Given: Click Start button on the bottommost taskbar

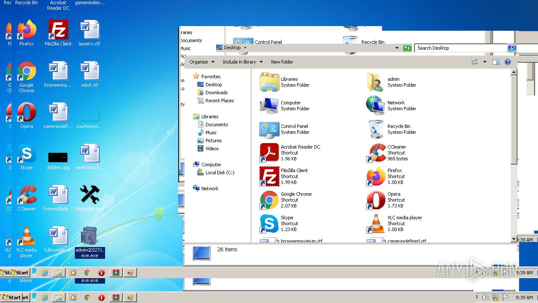Looking at the screenshot, I should click(x=11, y=297).
